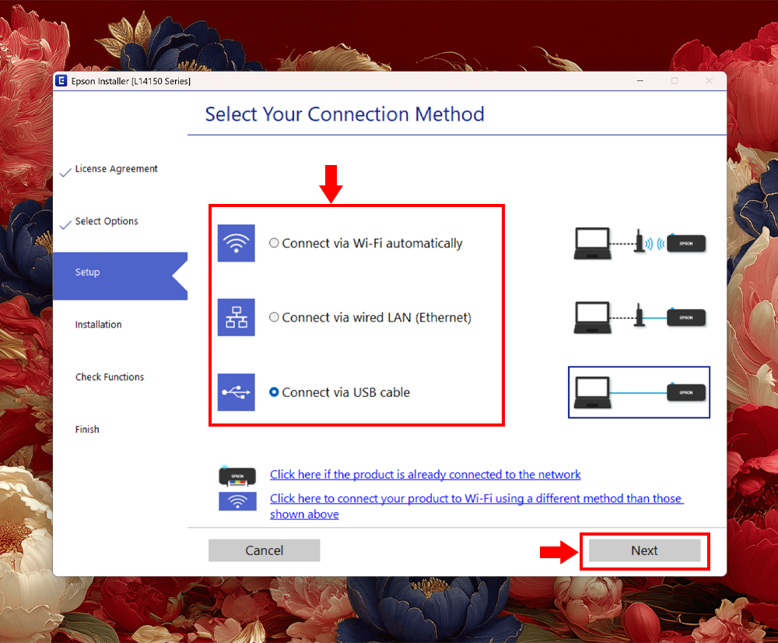Click the 'Select Your Connection Method' heading

tap(345, 114)
